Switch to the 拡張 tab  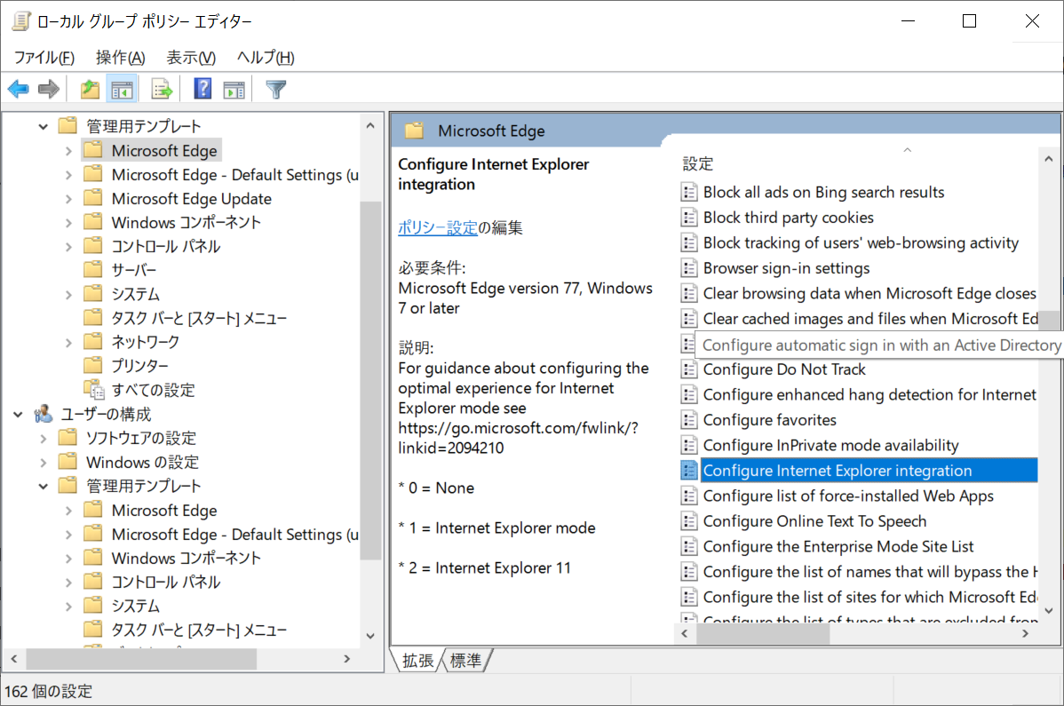pyautogui.click(x=417, y=661)
